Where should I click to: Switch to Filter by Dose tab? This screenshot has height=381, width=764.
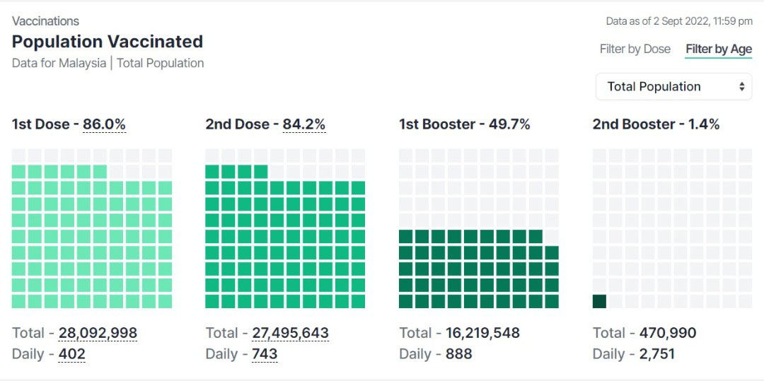coord(635,49)
